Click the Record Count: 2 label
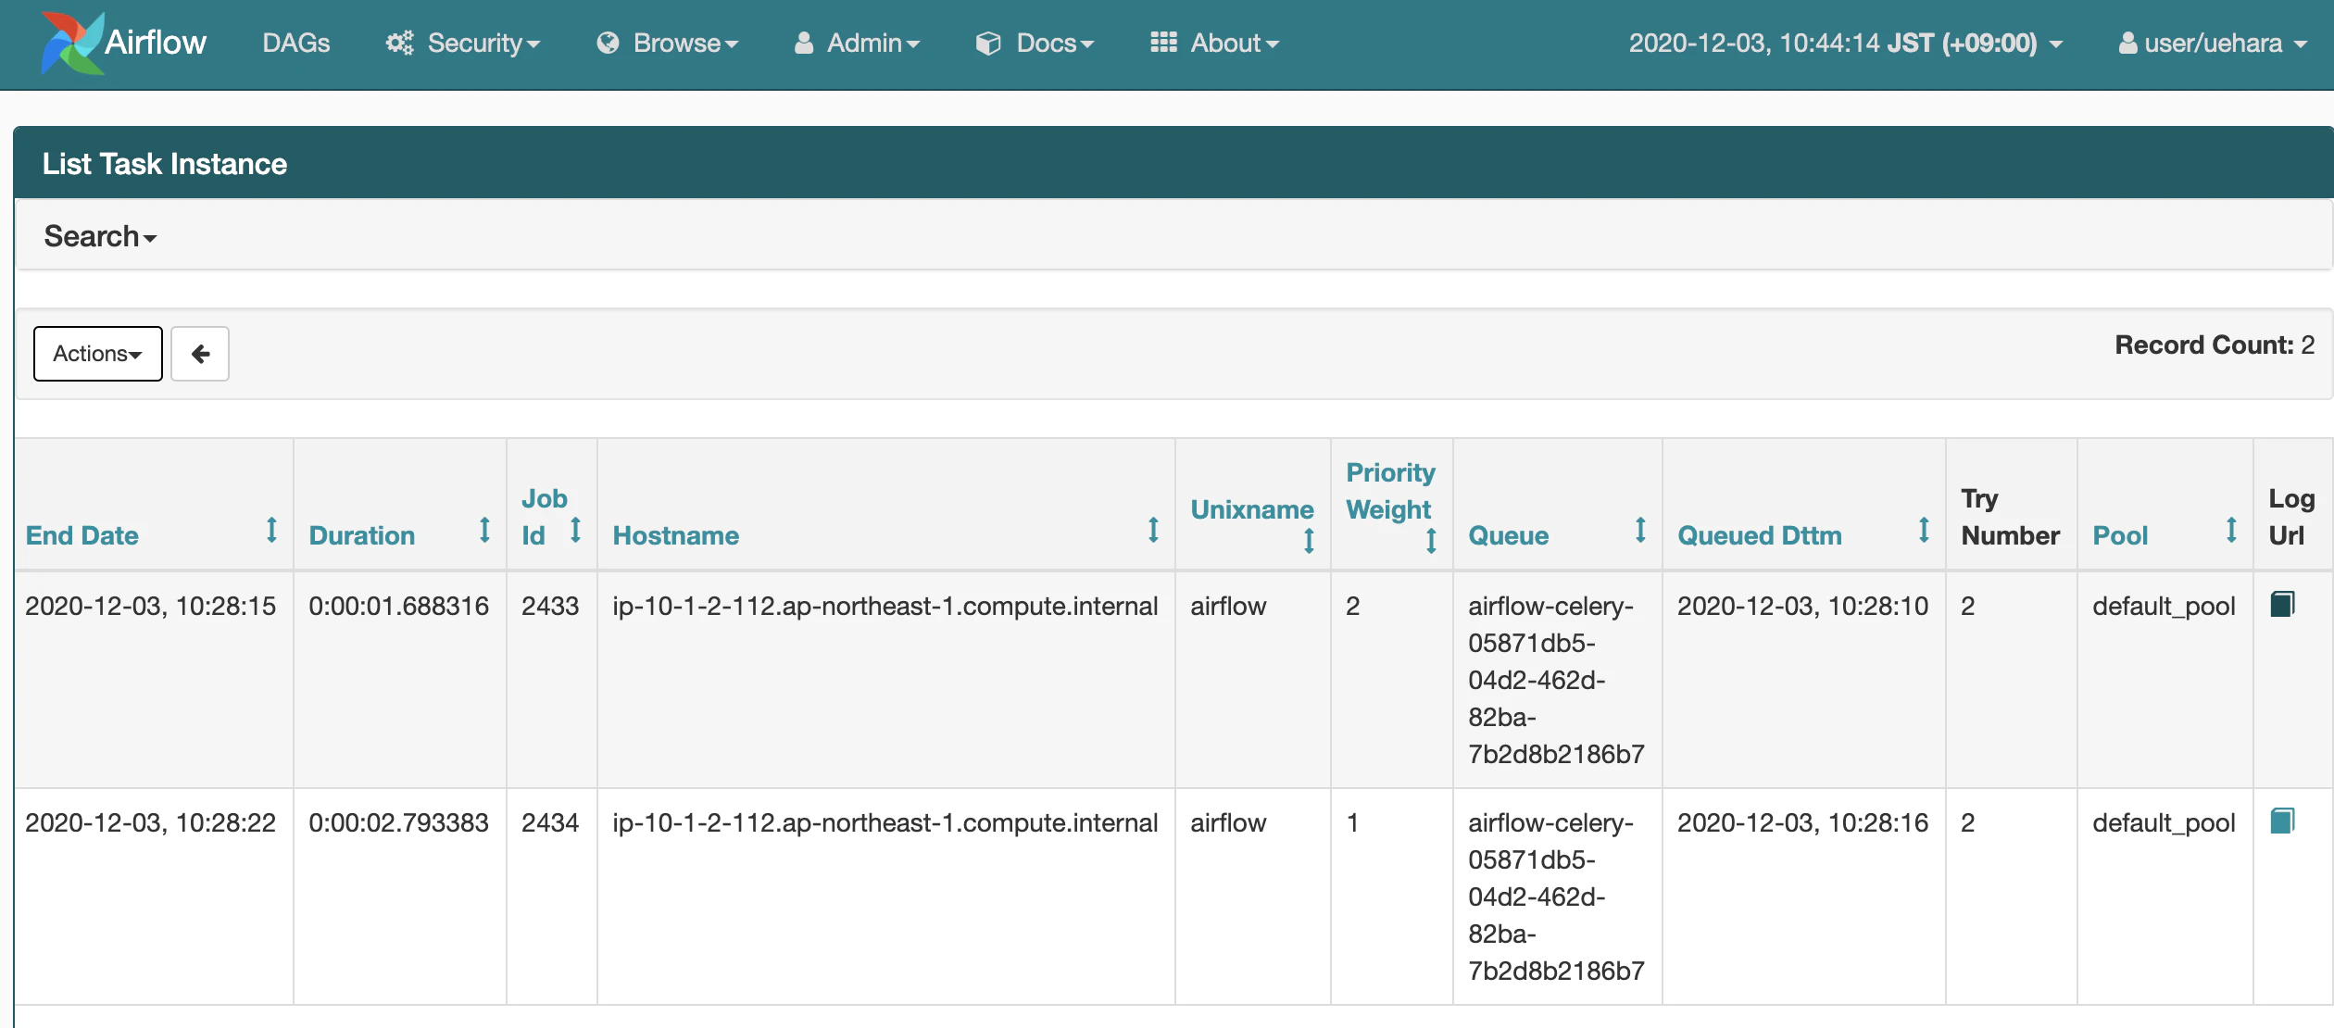Viewport: 2334px width, 1028px height. click(x=2215, y=345)
